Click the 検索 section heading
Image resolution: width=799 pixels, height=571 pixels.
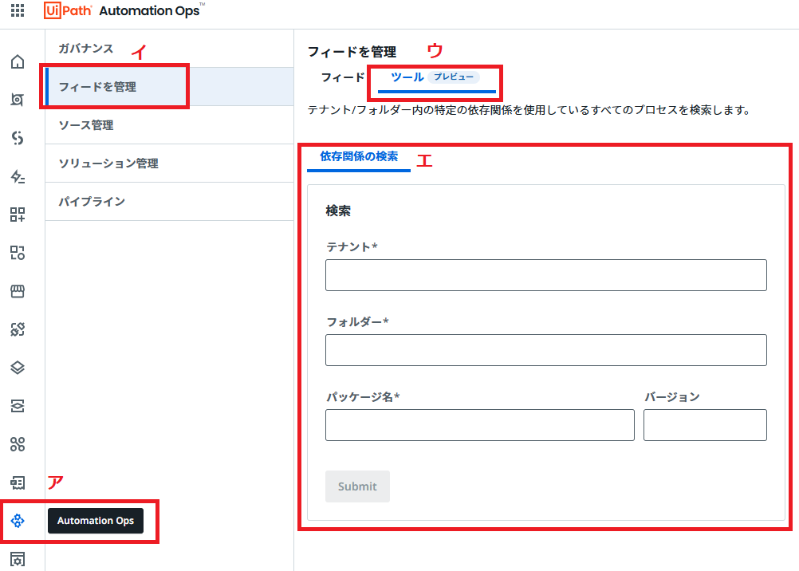338,211
